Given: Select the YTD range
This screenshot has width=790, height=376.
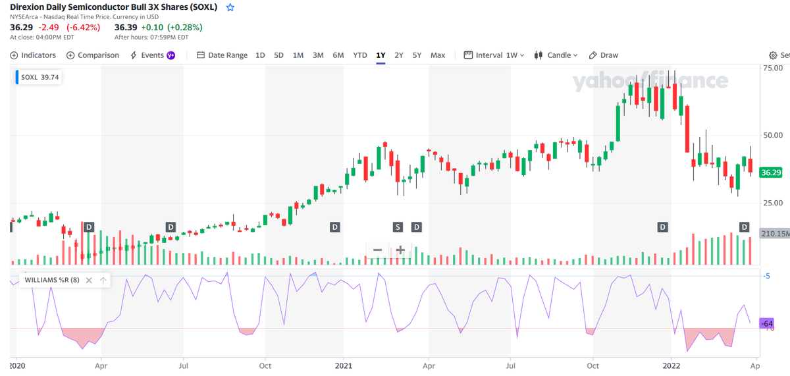Looking at the screenshot, I should 360,55.
